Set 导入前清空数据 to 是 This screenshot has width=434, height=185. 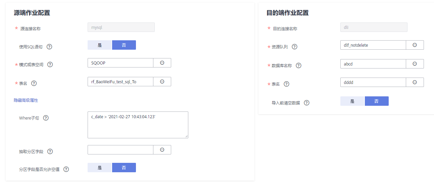point(352,101)
